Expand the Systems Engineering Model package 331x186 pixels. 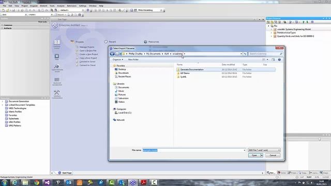pyautogui.click(x=272, y=29)
